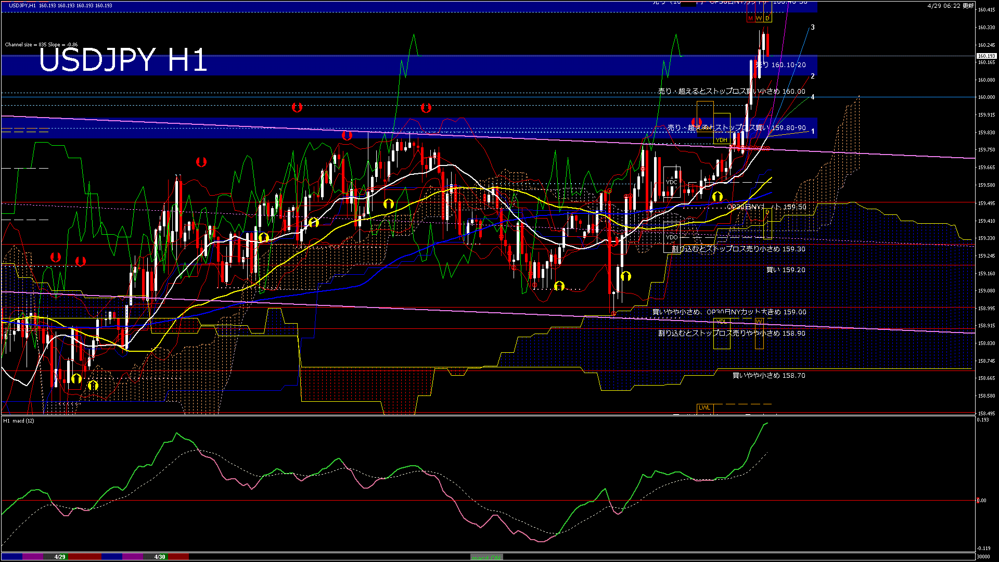Click fan line number 3 label
The width and height of the screenshot is (999, 562).
(813, 28)
